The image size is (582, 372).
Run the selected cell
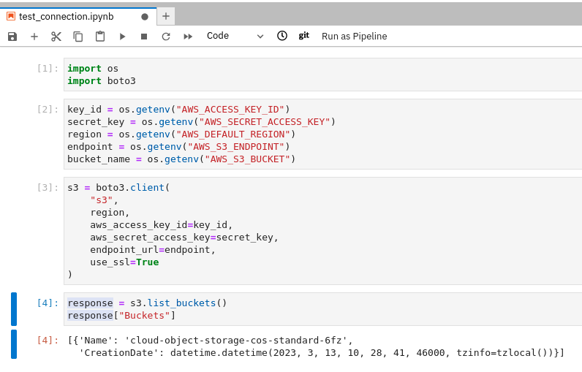click(x=122, y=37)
